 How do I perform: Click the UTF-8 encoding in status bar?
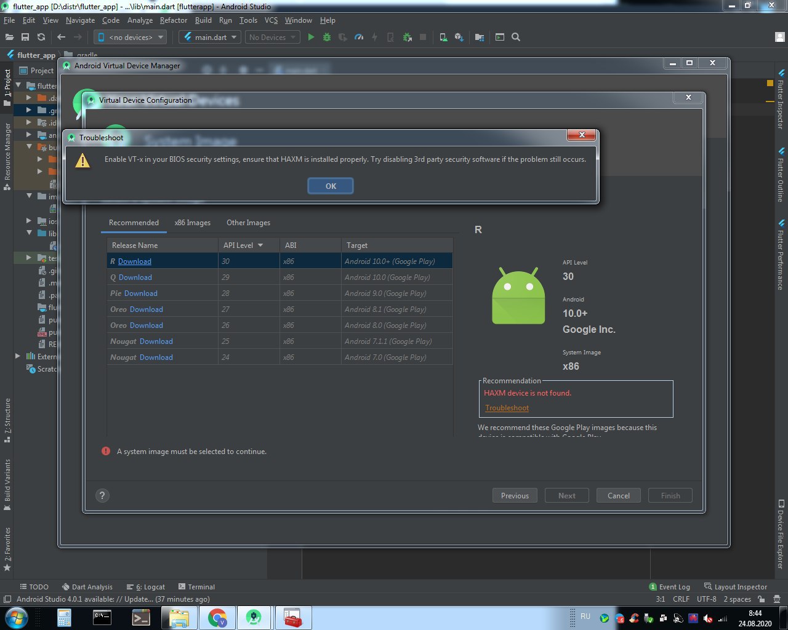pyautogui.click(x=707, y=599)
